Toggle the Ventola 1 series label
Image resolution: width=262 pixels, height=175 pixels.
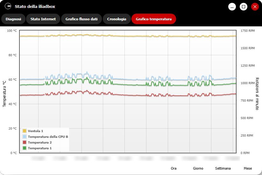tap(35, 131)
